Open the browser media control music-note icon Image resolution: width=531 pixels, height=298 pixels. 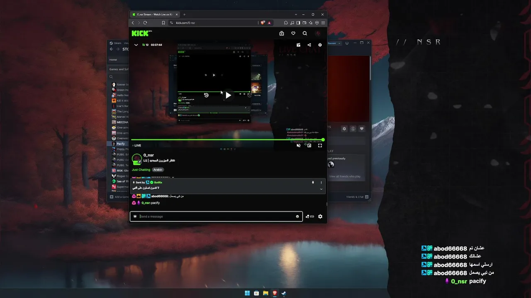coord(292,23)
